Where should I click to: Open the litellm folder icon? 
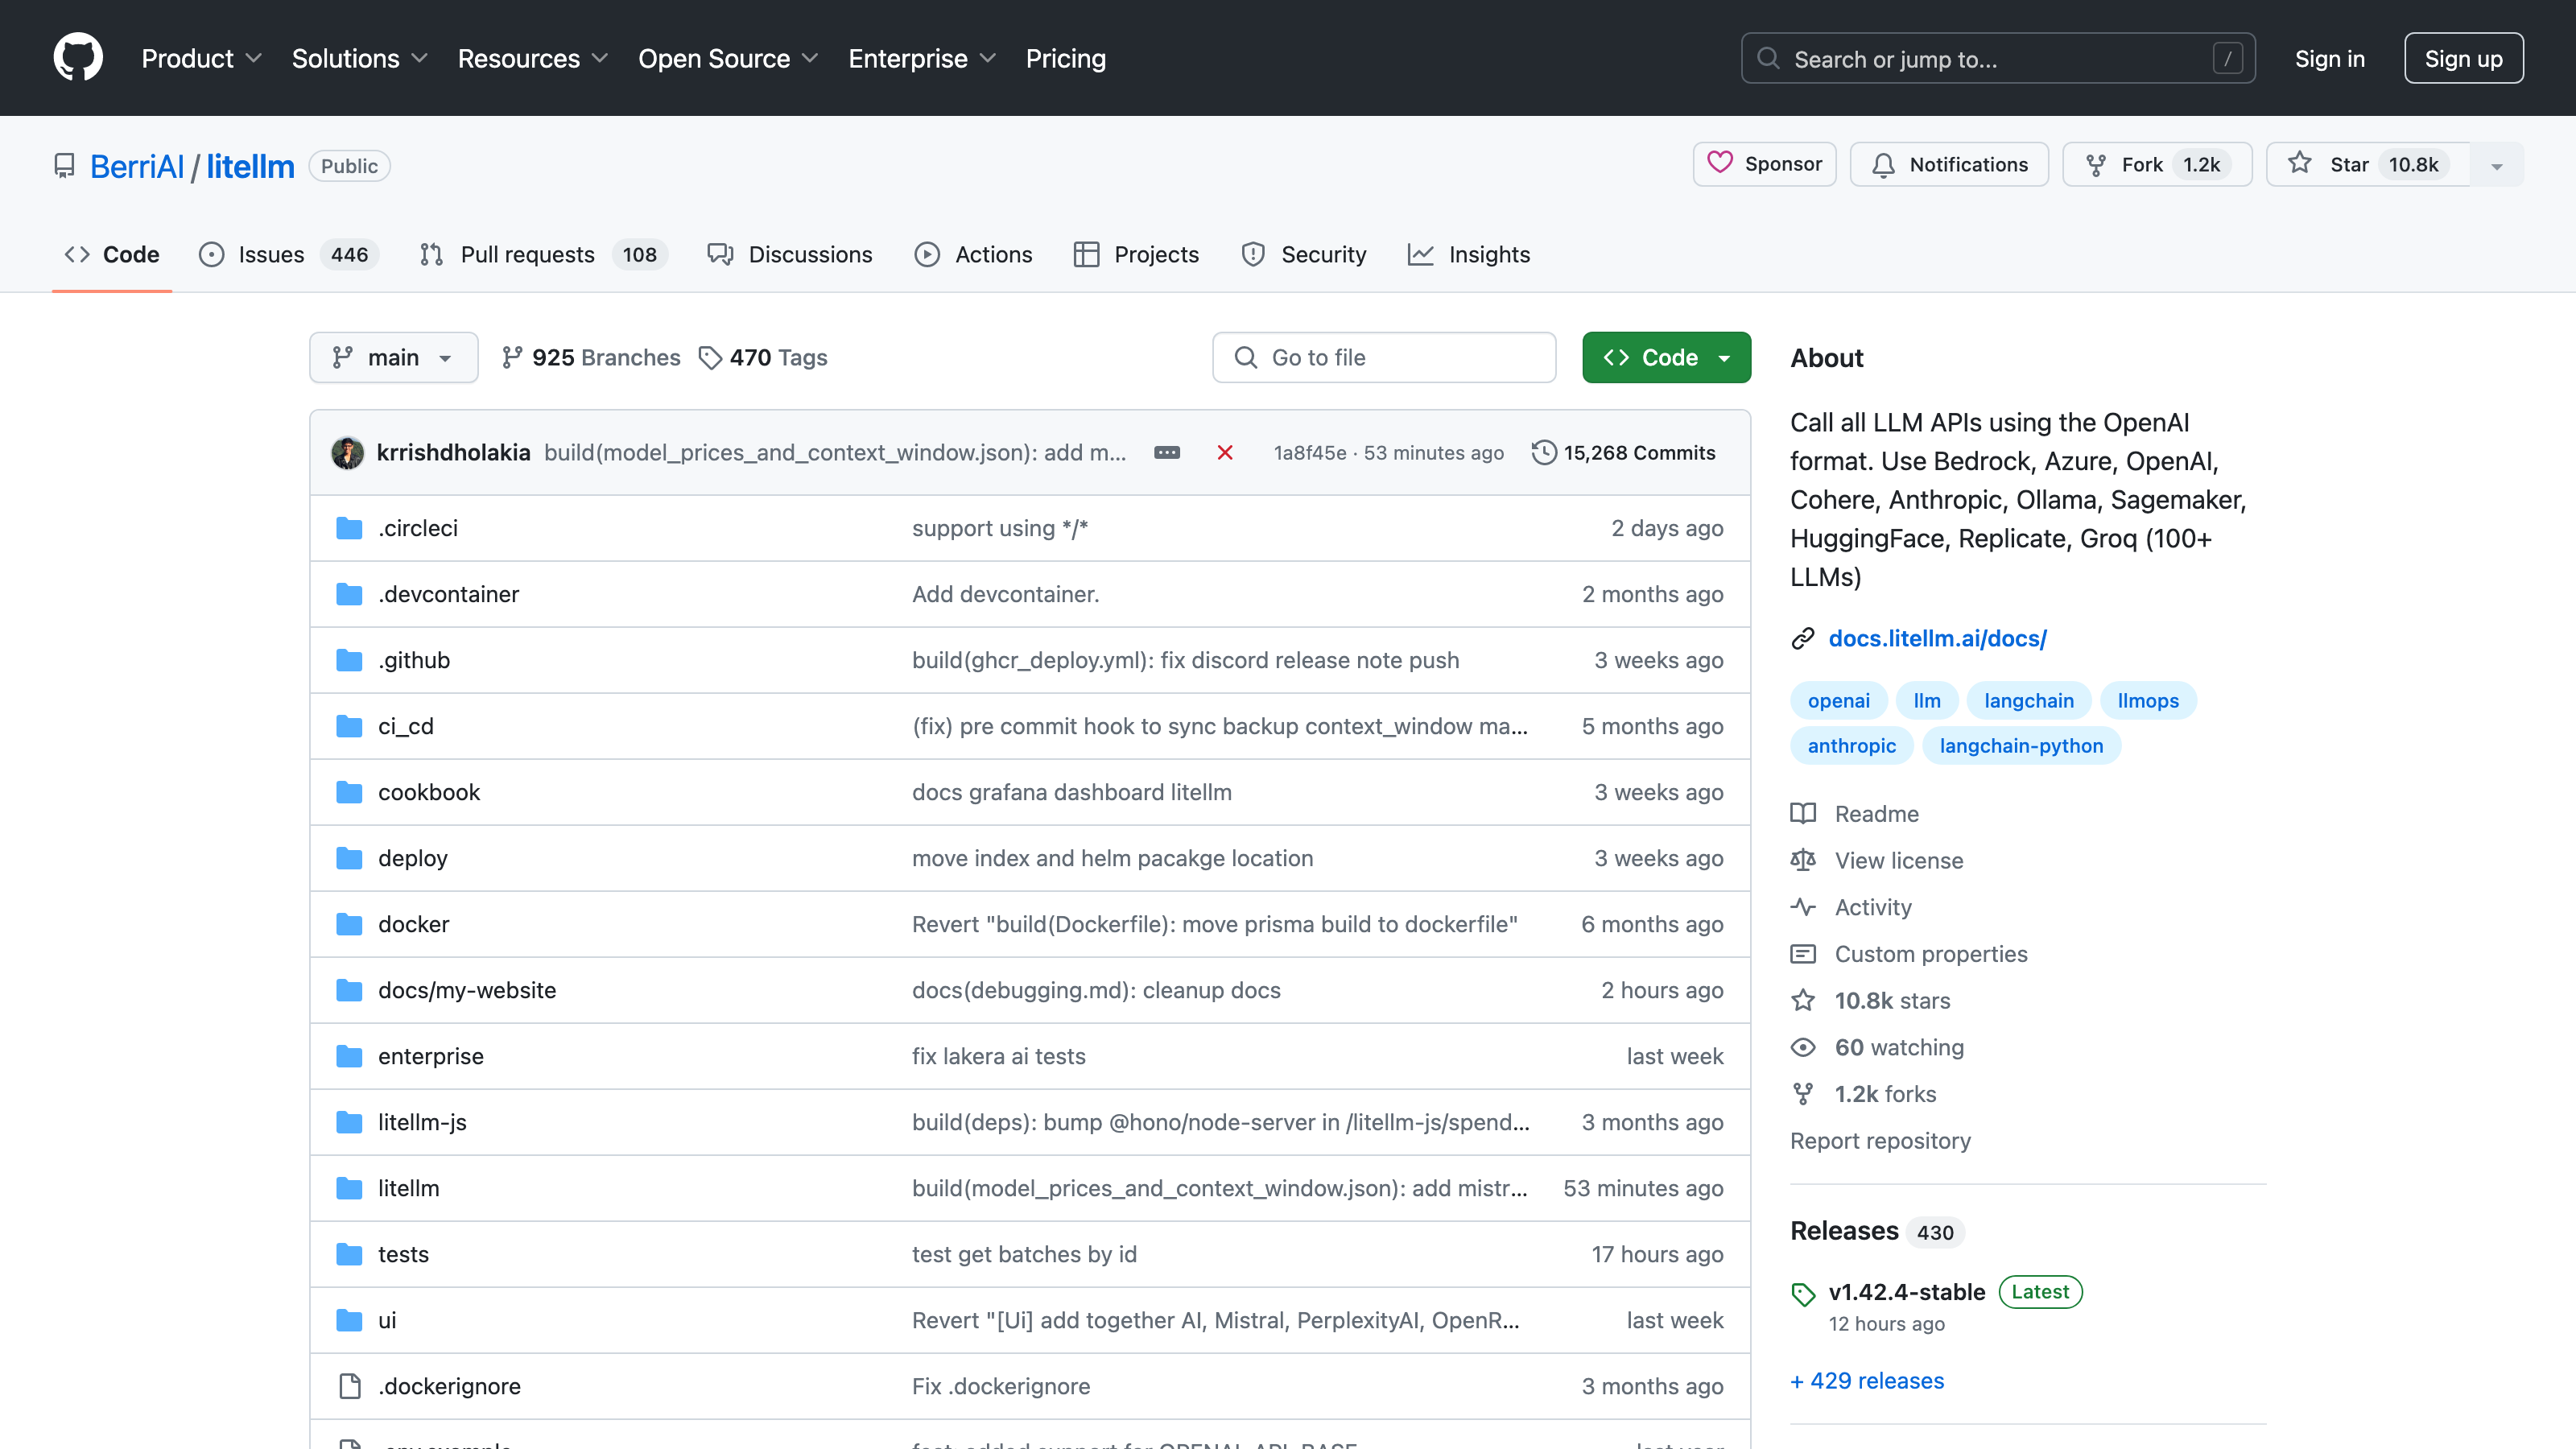click(349, 1188)
